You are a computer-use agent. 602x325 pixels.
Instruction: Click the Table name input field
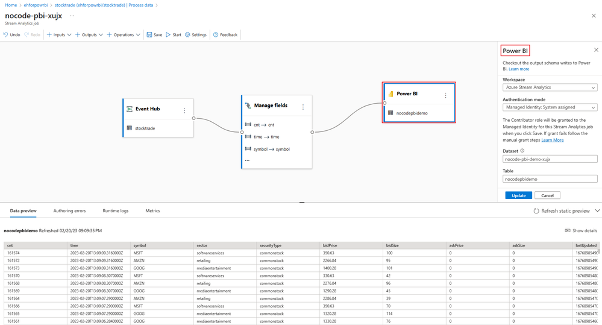pos(550,179)
